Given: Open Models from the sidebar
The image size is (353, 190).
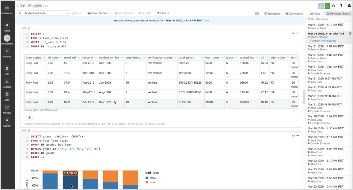Looking at the screenshot, I should pyautogui.click(x=7, y=108).
